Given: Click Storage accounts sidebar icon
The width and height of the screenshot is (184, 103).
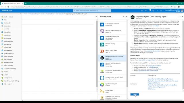Looking at the screenshot, I should [2, 62].
